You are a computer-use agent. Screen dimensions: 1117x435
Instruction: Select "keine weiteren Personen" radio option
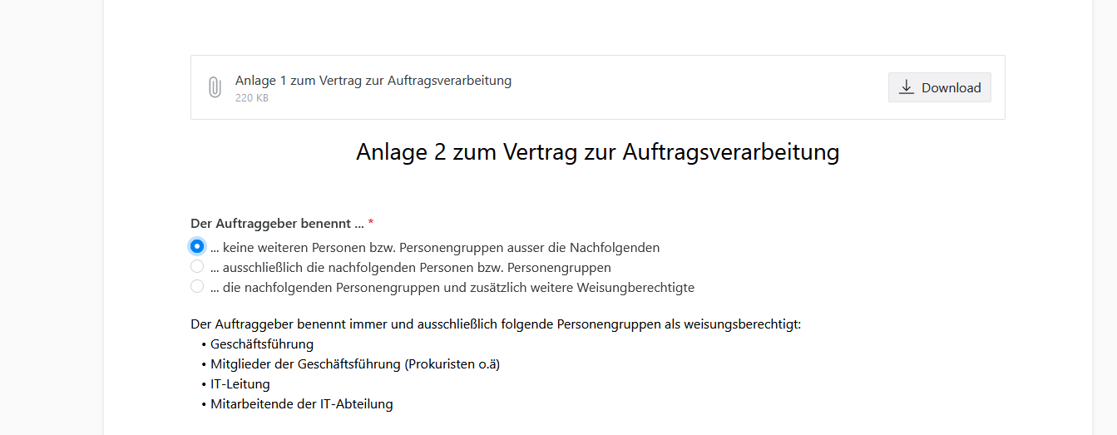[197, 246]
